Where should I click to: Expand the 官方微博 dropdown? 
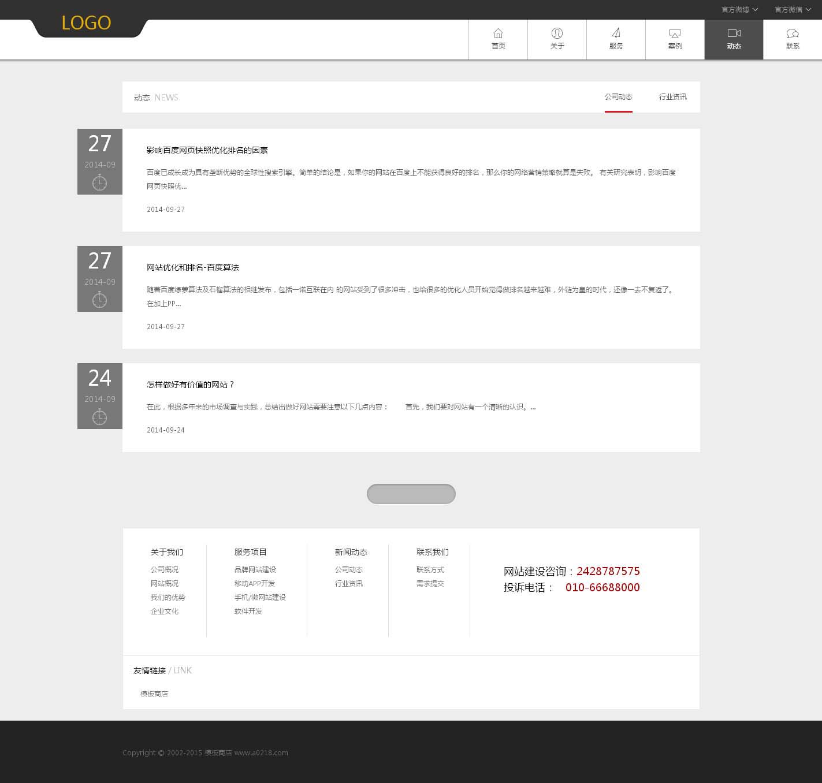pyautogui.click(x=739, y=10)
